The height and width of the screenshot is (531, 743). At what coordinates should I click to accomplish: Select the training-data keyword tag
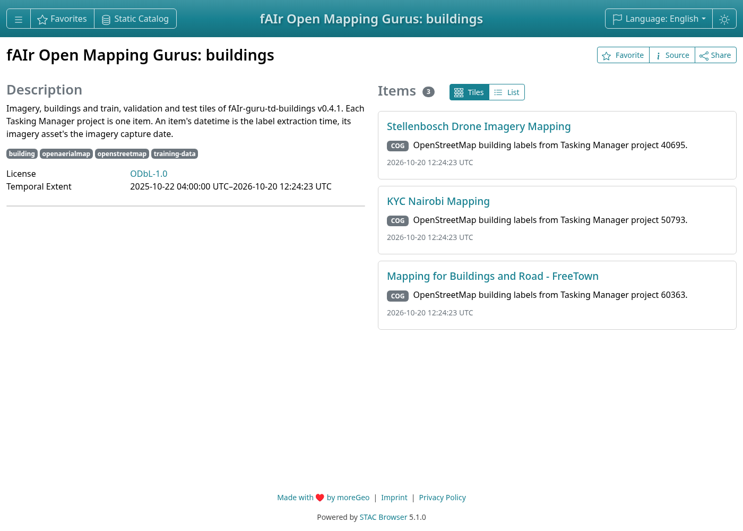pyautogui.click(x=175, y=154)
